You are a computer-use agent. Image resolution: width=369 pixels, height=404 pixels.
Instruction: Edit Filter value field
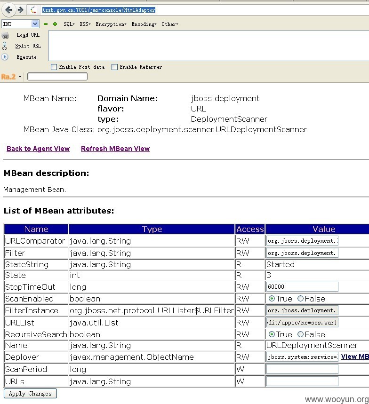click(302, 253)
